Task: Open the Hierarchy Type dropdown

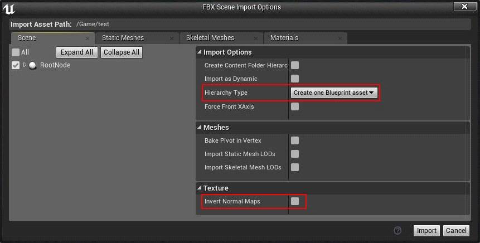Action: [x=334, y=93]
